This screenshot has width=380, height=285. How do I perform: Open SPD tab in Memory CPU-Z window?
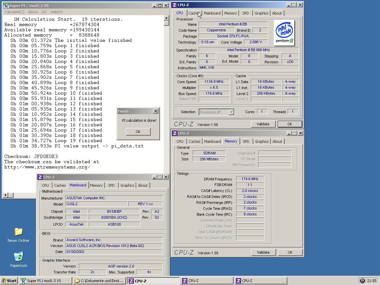[x=246, y=142]
